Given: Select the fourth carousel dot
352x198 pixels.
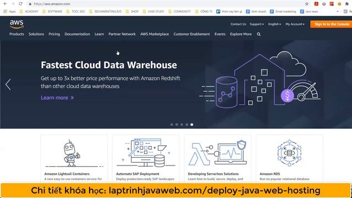Looking at the screenshot, I should pyautogui.click(x=187, y=125).
